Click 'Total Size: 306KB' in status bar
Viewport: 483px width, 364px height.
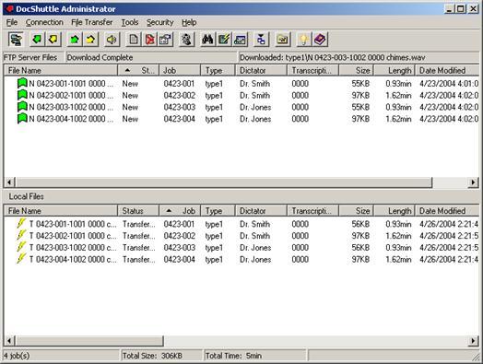coord(152,356)
